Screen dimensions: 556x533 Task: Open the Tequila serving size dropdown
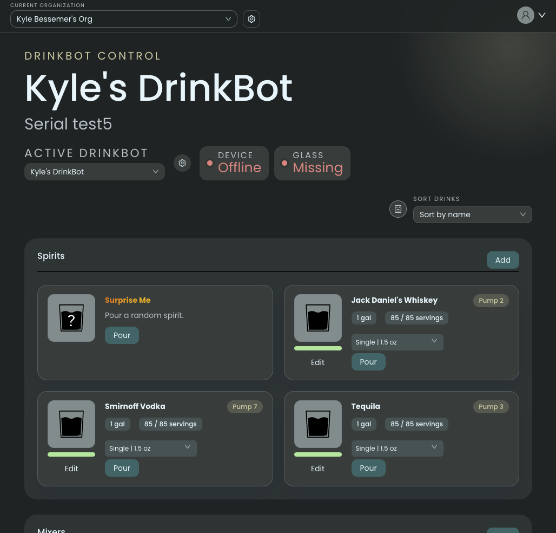pyautogui.click(x=397, y=448)
